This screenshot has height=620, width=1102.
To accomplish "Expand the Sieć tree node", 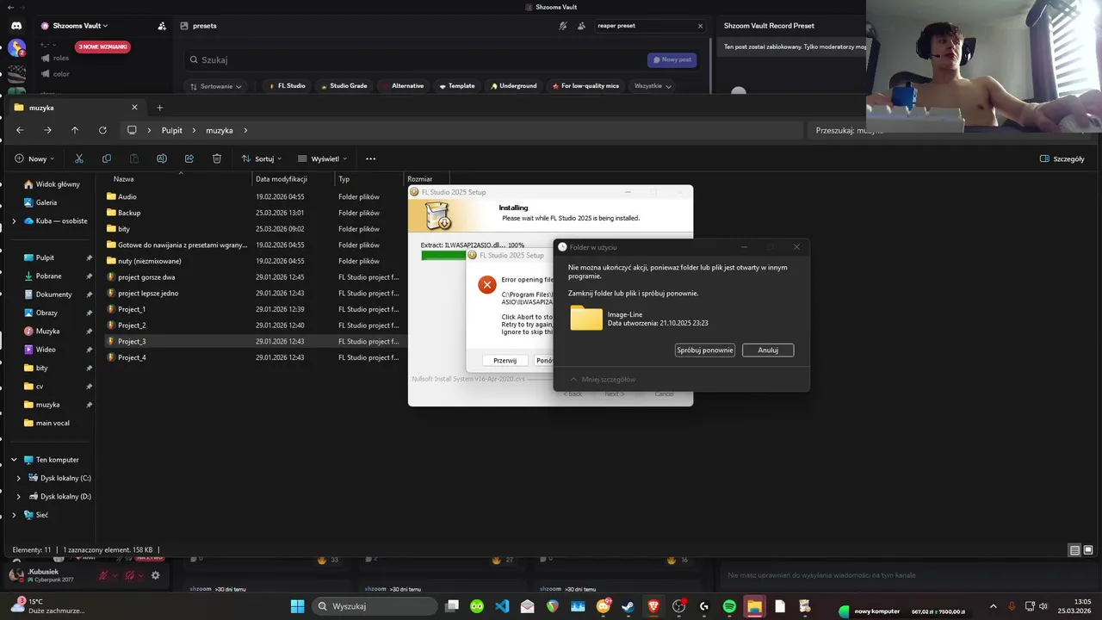I will [x=14, y=515].
